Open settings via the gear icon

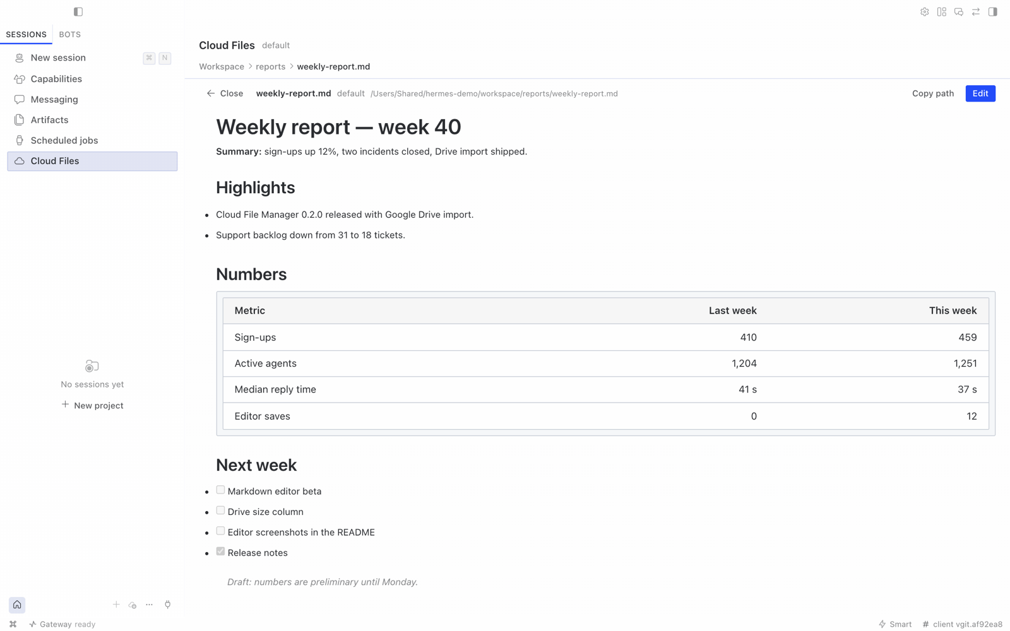924,11
